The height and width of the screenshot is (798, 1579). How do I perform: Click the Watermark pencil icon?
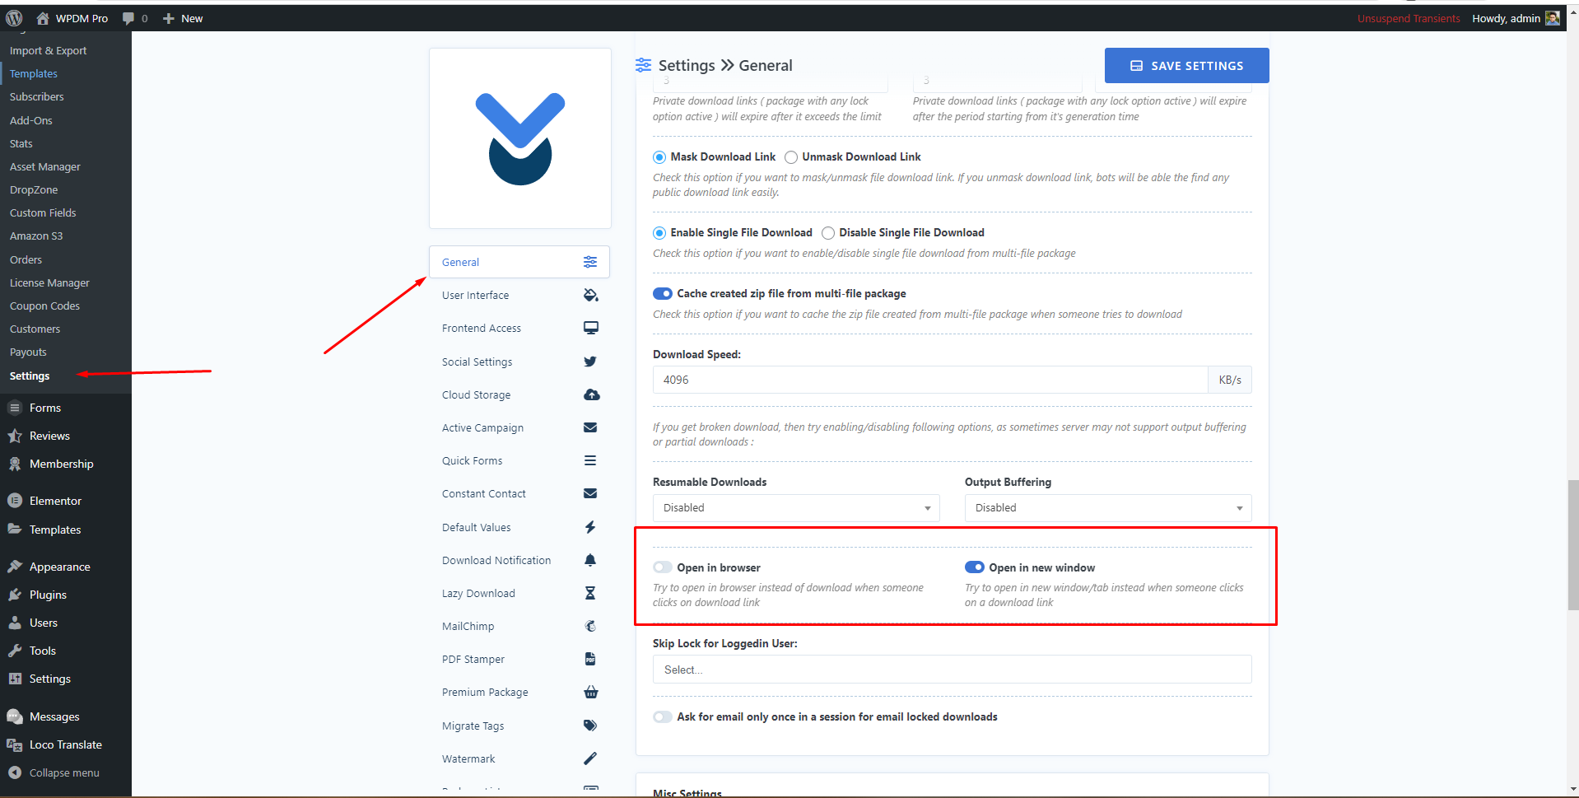click(590, 758)
